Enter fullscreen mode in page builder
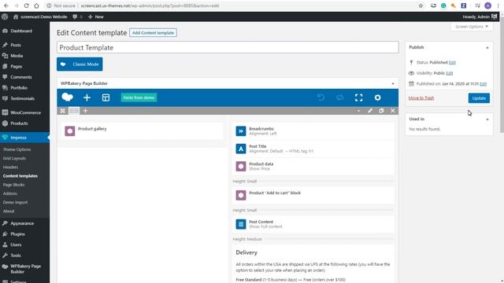 [x=359, y=97]
